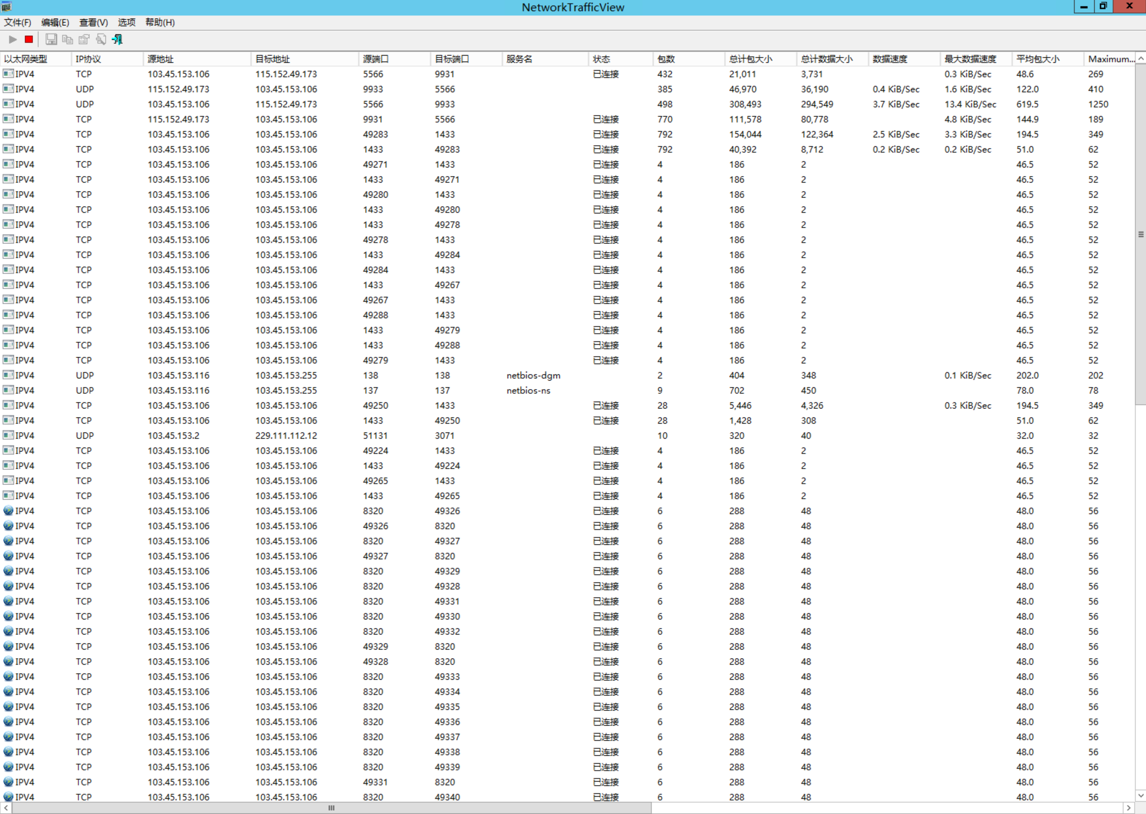Click the globe icon for row 49327 to 8320

pyautogui.click(x=8, y=556)
